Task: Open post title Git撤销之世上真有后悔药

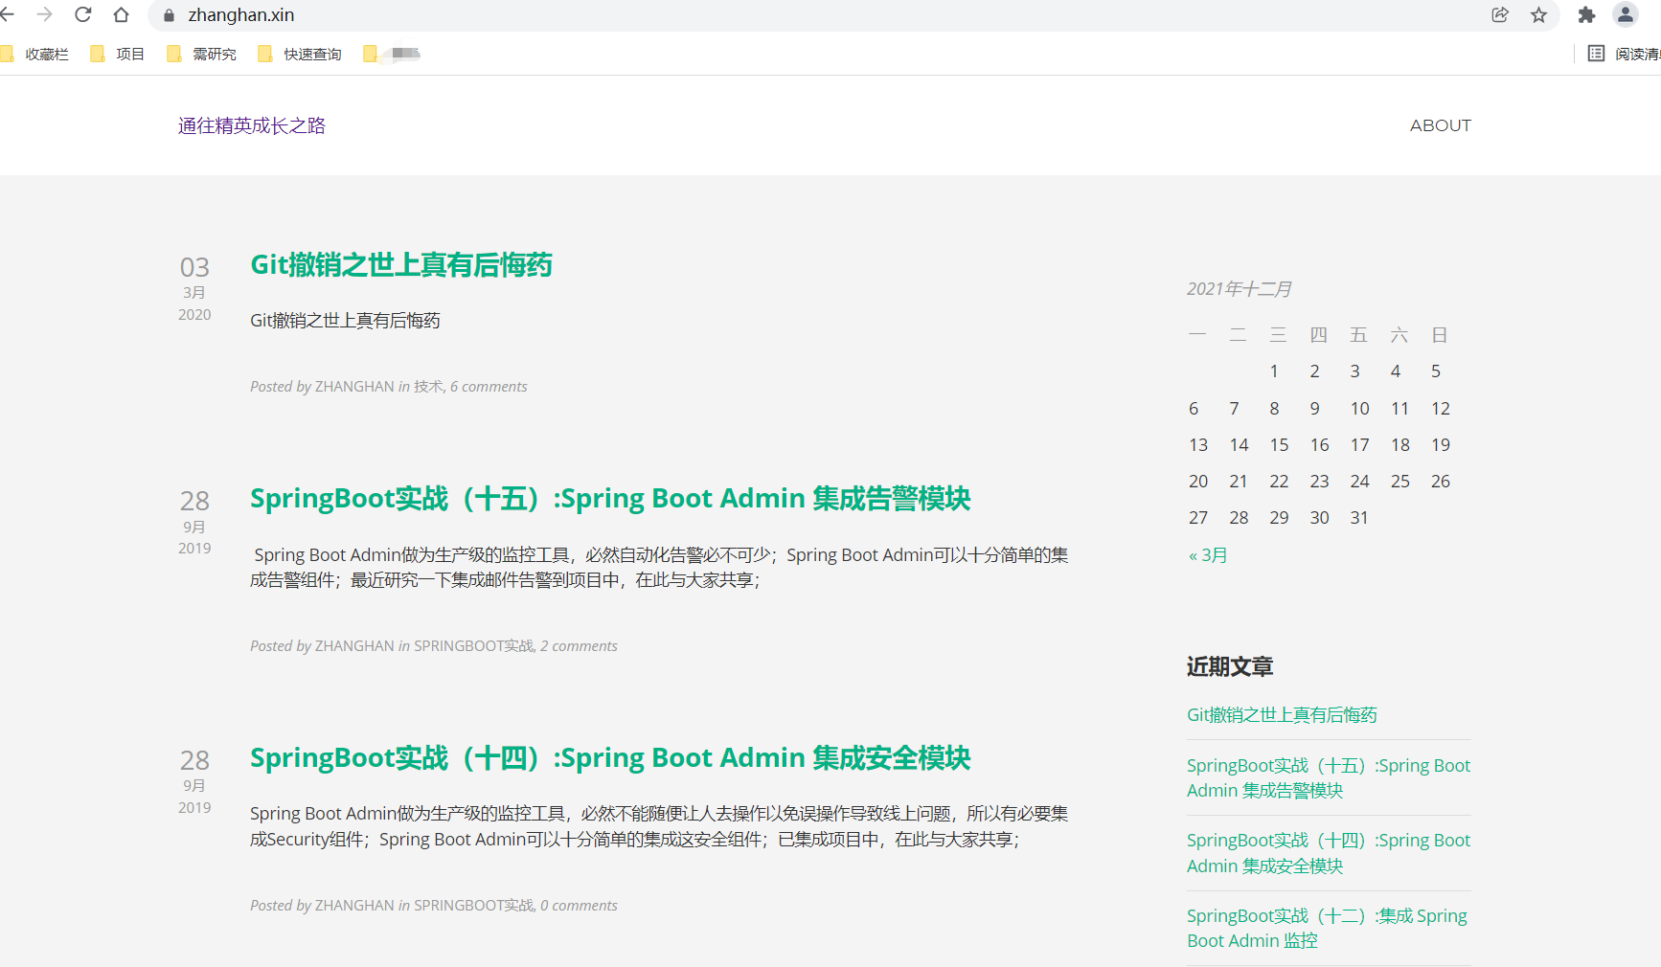Action: (x=401, y=265)
